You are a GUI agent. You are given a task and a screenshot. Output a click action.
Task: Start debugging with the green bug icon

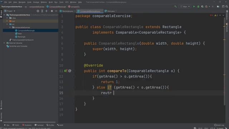point(198,6)
